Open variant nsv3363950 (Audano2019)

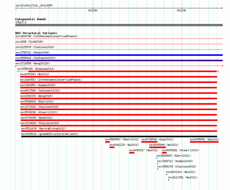(x=38, y=85)
